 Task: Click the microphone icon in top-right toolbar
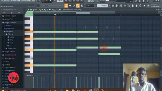(144, 1)
